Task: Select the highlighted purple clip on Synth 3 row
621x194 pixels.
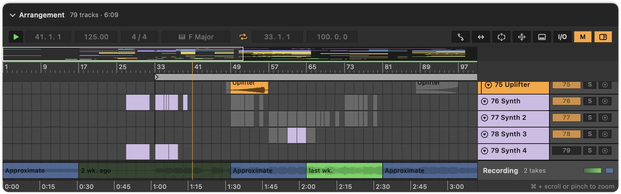Action: [x=297, y=135]
